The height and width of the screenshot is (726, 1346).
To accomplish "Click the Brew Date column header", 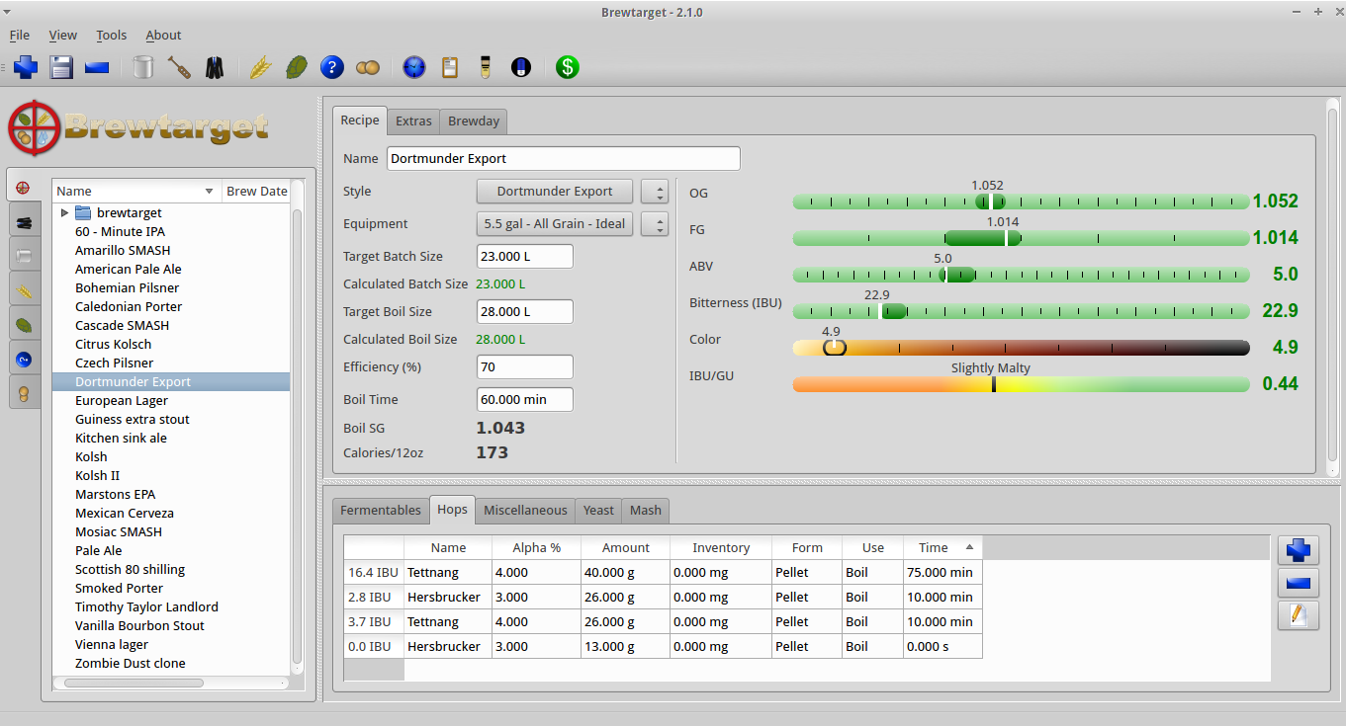I will click(256, 192).
